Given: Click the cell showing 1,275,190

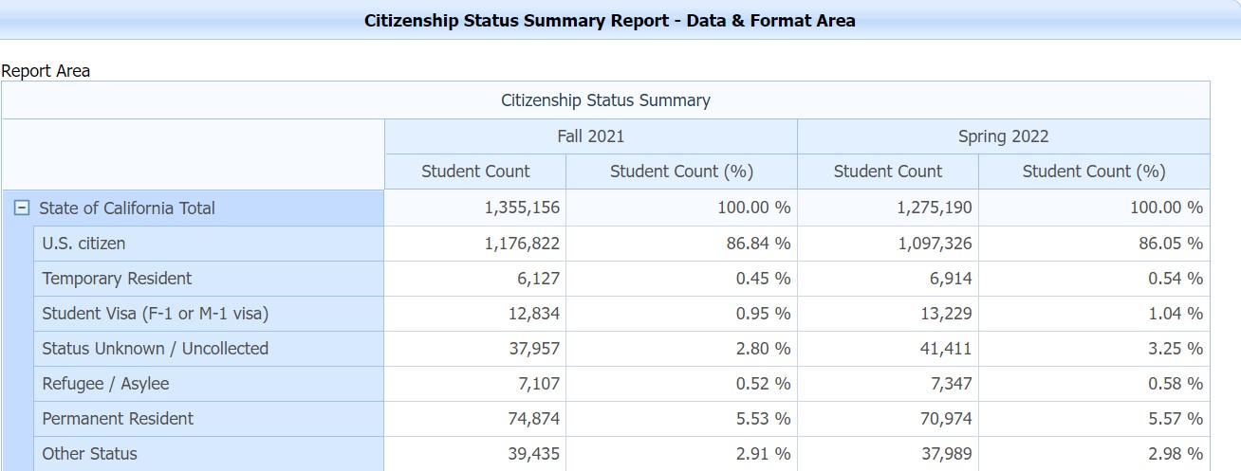Looking at the screenshot, I should pos(888,208).
